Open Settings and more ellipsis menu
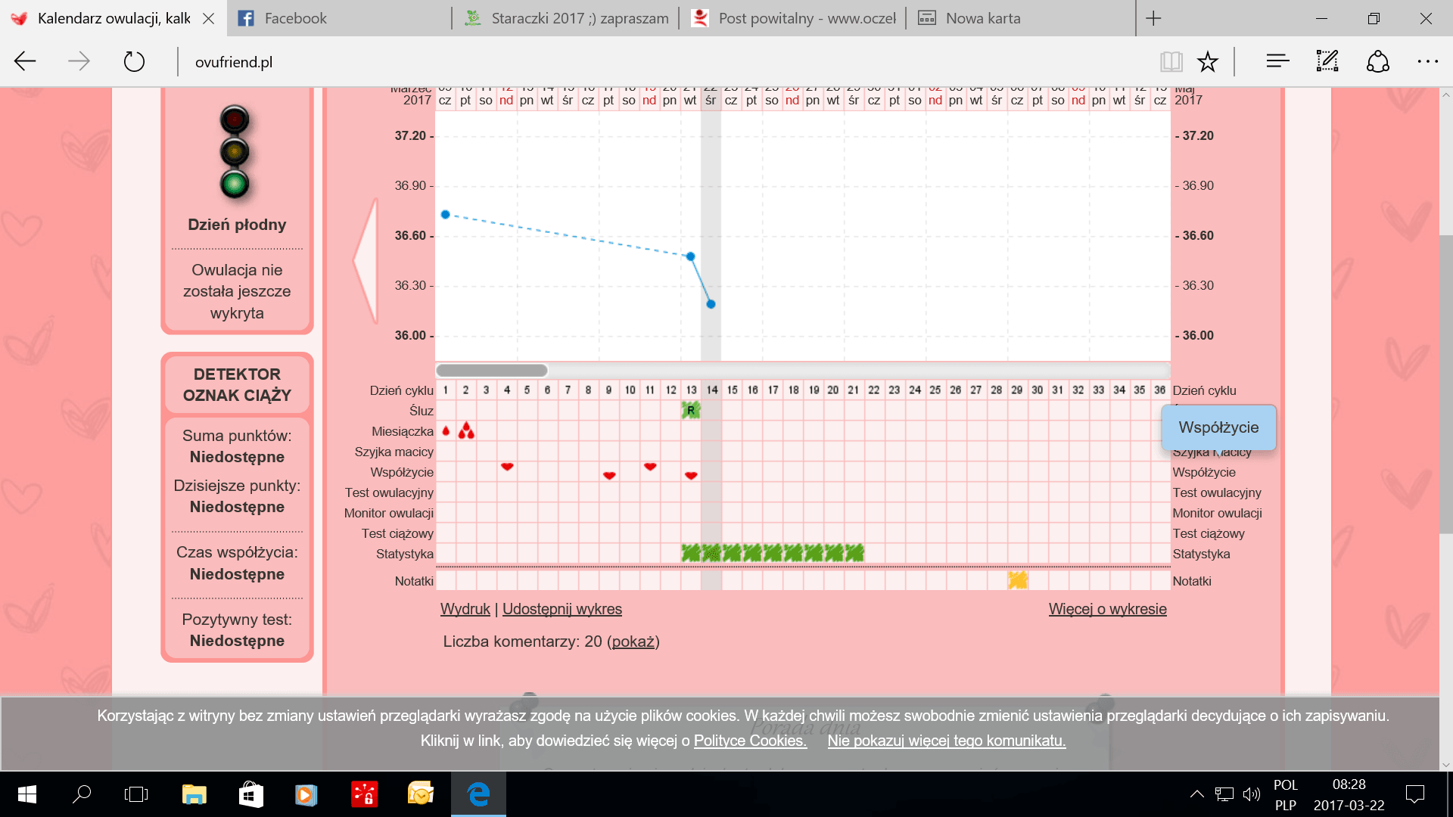This screenshot has width=1453, height=817. tap(1427, 61)
